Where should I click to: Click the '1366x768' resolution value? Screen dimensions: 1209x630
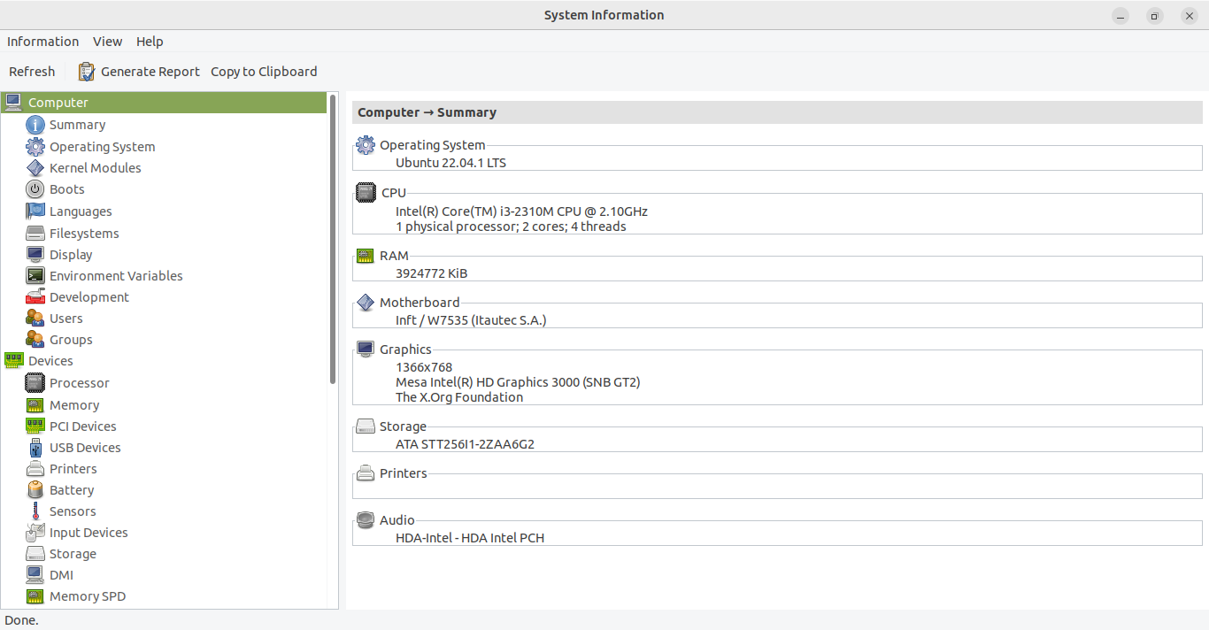[424, 367]
